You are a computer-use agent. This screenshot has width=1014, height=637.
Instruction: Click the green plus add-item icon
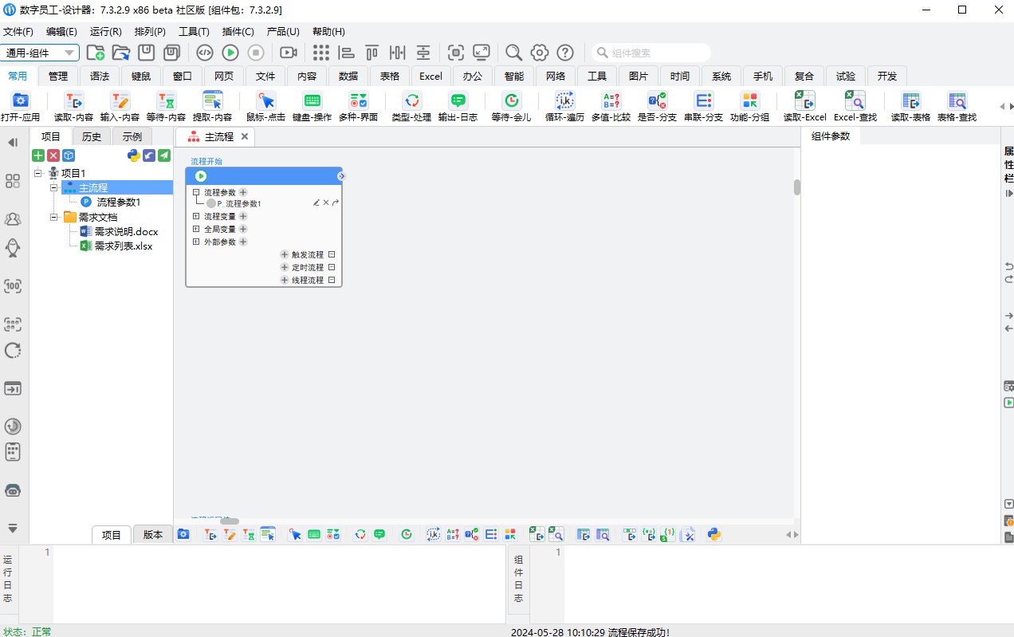point(37,155)
